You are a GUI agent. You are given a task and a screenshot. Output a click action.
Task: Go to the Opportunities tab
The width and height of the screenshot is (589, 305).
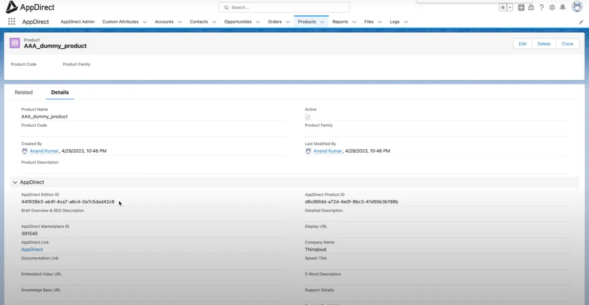click(x=238, y=22)
